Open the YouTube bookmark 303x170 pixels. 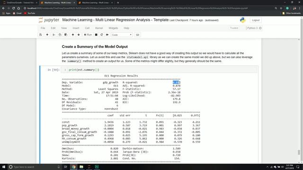click(x=29, y=13)
